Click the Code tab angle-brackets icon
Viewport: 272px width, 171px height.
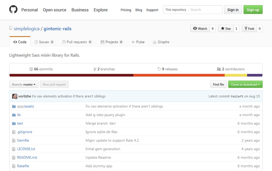[15, 42]
